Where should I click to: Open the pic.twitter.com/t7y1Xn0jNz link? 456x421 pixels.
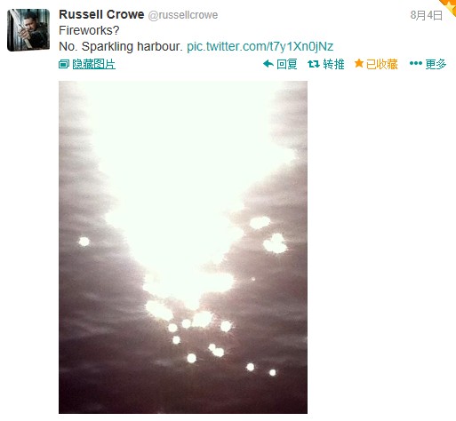[x=260, y=46]
